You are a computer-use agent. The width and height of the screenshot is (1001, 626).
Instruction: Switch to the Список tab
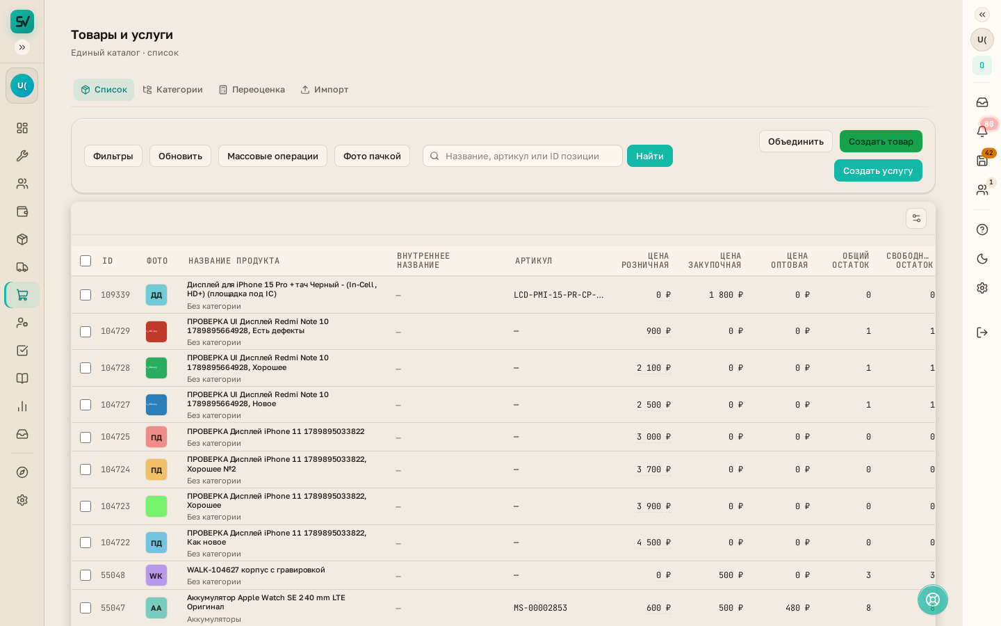point(104,90)
